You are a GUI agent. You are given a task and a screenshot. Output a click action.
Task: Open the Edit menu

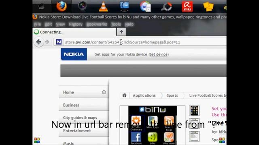(49, 24)
